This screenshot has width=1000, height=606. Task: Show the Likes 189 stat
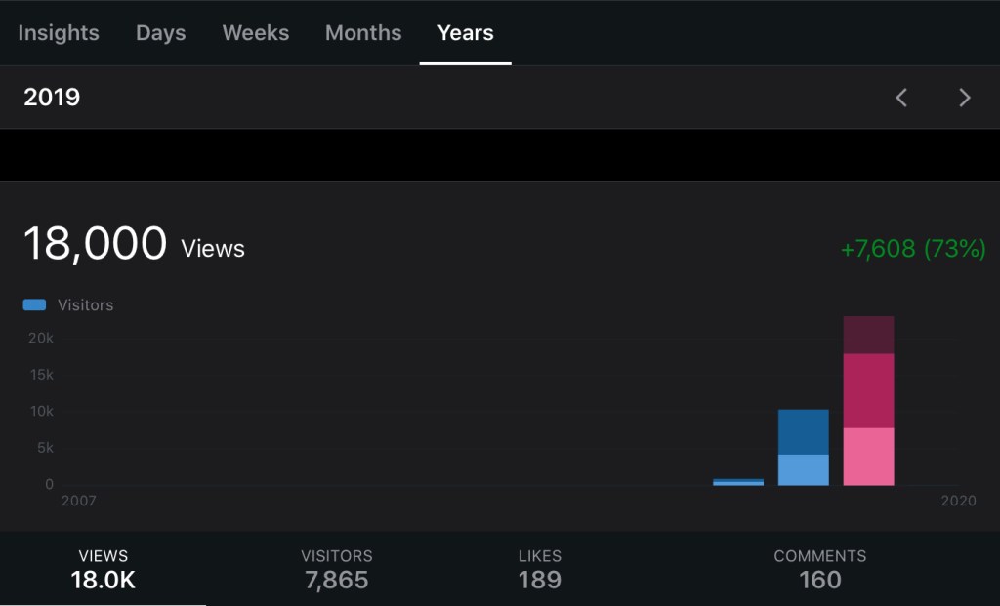(539, 569)
